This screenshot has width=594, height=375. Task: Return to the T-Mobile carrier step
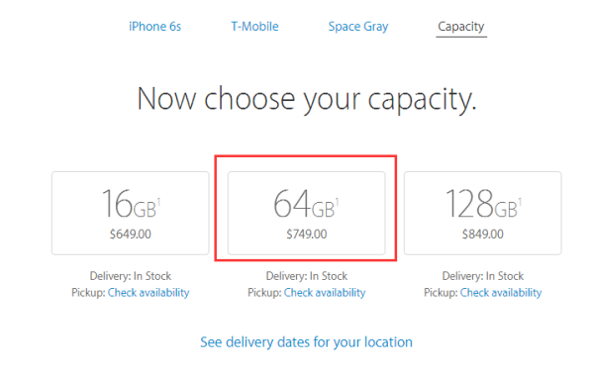click(255, 27)
